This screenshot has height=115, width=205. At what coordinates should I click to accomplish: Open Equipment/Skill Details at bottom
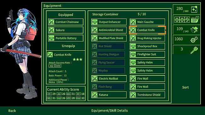pos(110,111)
